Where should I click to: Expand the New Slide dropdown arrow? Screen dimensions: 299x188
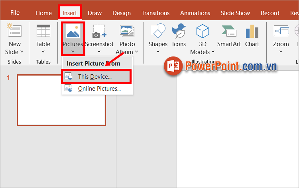point(22,52)
